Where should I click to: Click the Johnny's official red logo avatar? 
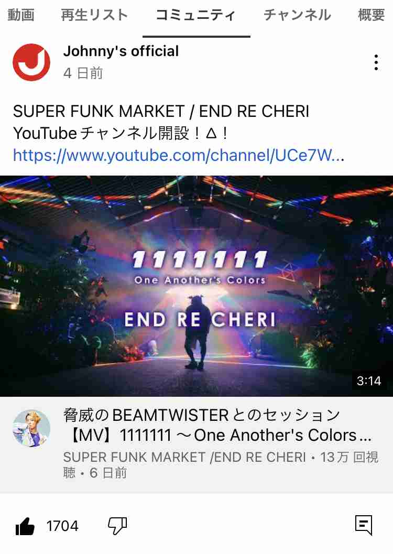[31, 62]
